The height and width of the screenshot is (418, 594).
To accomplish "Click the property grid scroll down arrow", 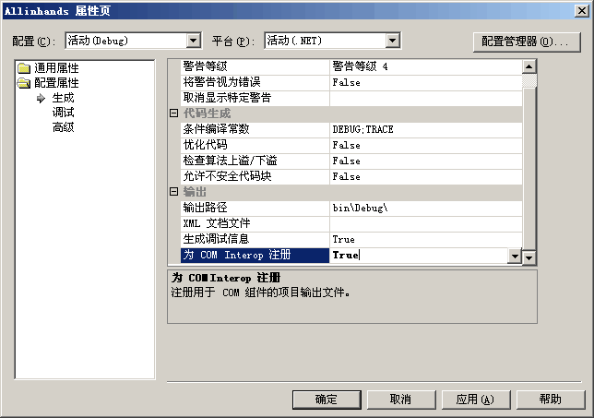I will [529, 257].
